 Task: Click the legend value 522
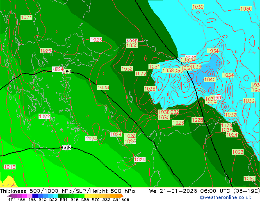53,199
